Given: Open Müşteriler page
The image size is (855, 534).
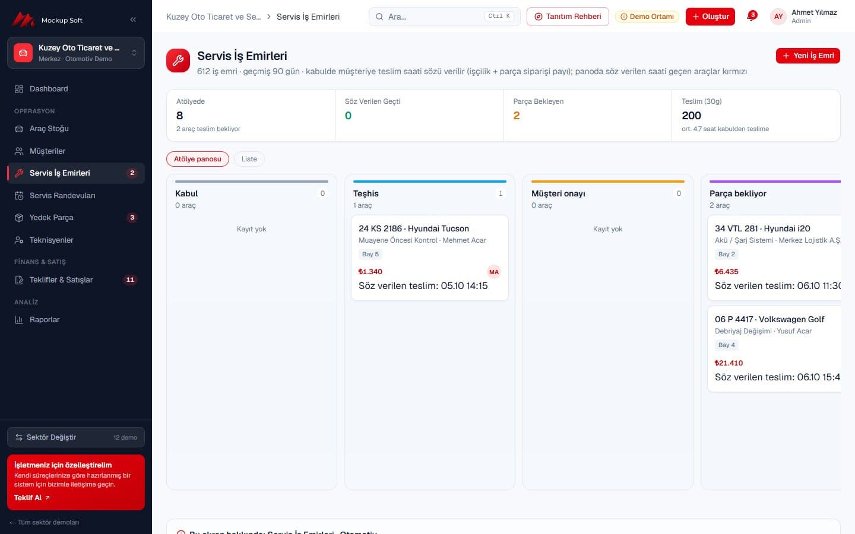Looking at the screenshot, I should (x=76, y=151).
